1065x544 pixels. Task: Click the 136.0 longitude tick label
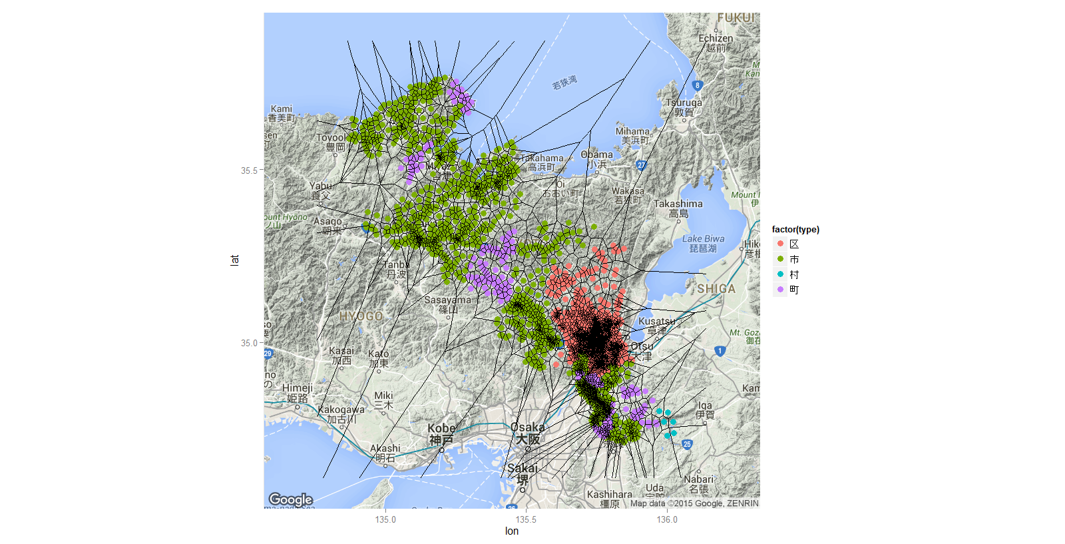point(667,519)
